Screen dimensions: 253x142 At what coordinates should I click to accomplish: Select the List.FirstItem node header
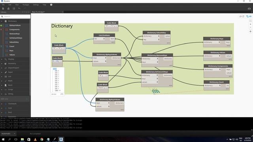[x=104, y=35]
